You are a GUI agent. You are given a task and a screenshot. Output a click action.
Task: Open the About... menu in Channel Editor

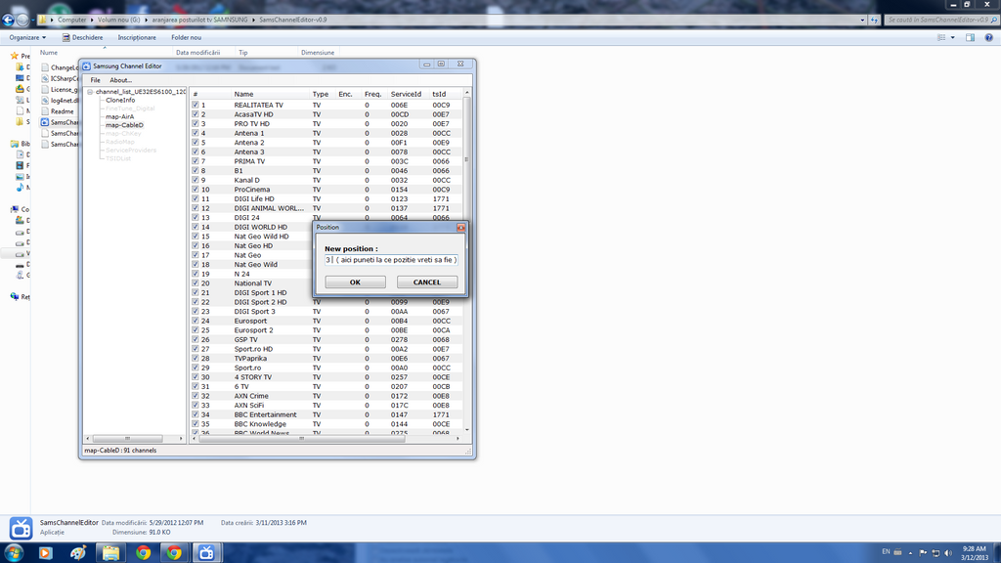[120, 80]
